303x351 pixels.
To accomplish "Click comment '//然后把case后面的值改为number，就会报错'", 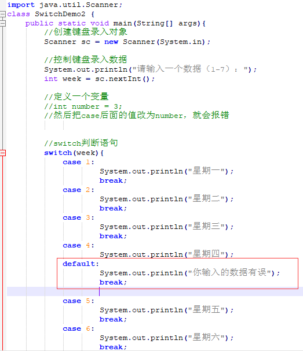I will (x=137, y=115).
